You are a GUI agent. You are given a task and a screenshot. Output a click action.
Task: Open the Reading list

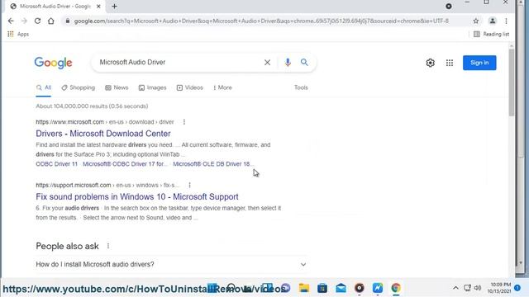click(x=492, y=34)
